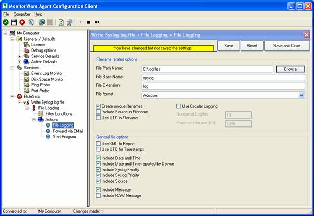Expand the Action Defaults node
Image resolution: width=314 pixels, height=216 pixels.
point(20,62)
